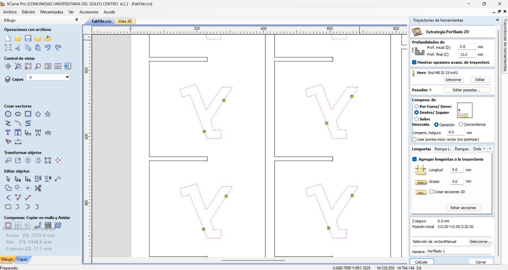508x270 pixels.
Task: Choose the Selection arrow tool
Action: click(x=8, y=179)
